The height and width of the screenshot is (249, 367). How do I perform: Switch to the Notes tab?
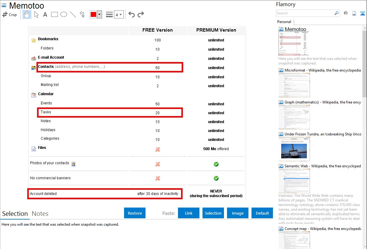click(40, 214)
